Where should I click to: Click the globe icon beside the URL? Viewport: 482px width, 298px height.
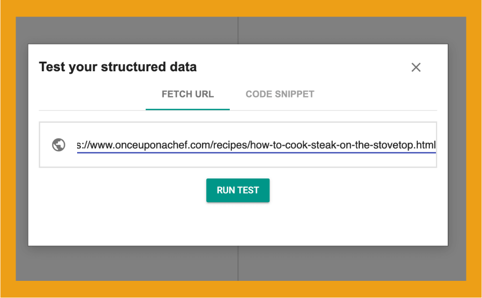point(59,145)
